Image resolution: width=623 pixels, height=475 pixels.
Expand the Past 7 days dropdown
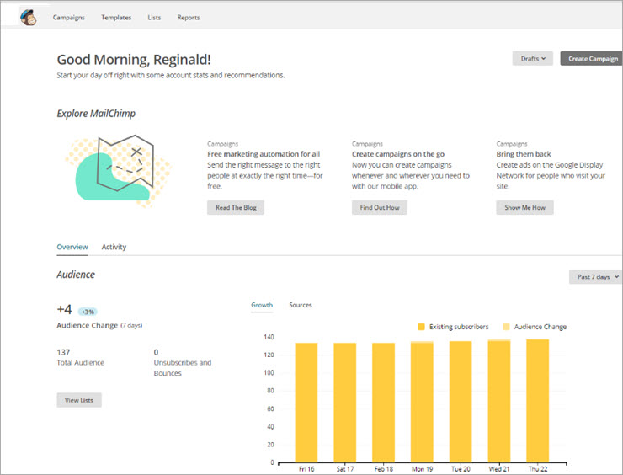click(x=597, y=276)
